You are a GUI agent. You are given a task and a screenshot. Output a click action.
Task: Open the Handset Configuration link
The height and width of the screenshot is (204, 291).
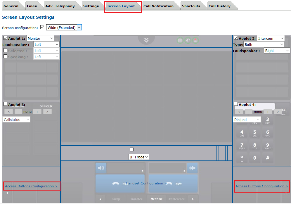point(146,183)
